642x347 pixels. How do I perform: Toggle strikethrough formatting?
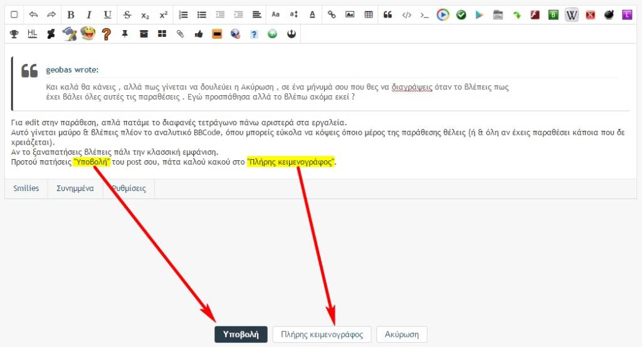pos(127,15)
